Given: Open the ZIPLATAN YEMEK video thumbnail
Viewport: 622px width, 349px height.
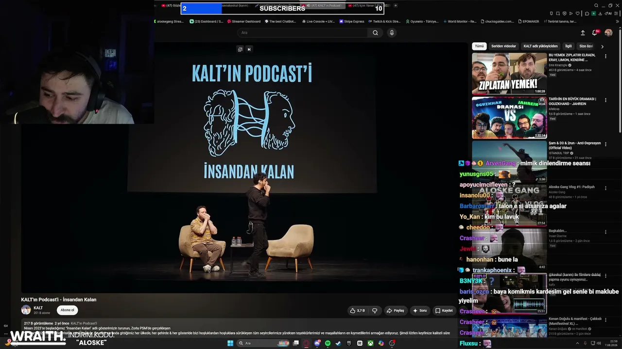Looking at the screenshot, I should (x=509, y=74).
